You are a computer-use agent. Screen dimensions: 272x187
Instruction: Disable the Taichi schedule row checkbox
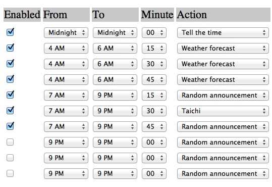coord(10,111)
